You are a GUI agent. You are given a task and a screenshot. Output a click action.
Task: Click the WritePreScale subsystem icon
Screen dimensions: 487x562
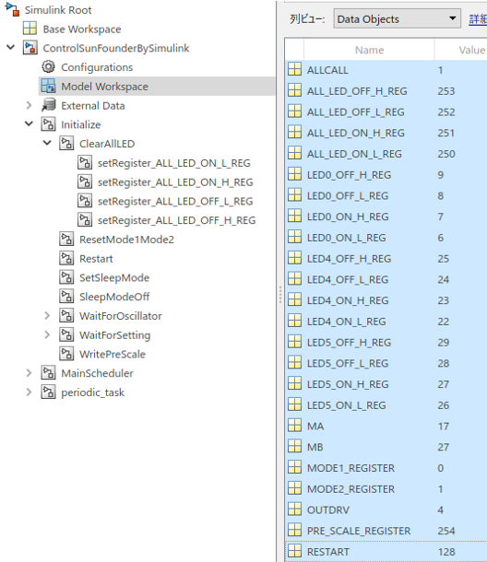pyautogui.click(x=66, y=354)
